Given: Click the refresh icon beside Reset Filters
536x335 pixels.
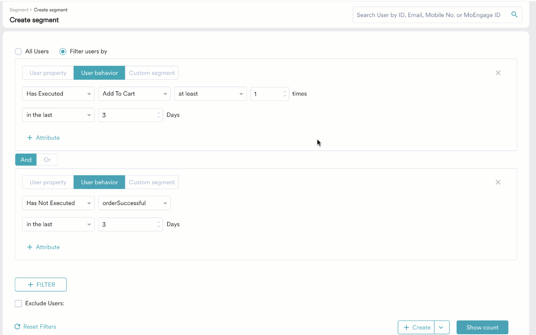Looking at the screenshot, I should coord(17,326).
